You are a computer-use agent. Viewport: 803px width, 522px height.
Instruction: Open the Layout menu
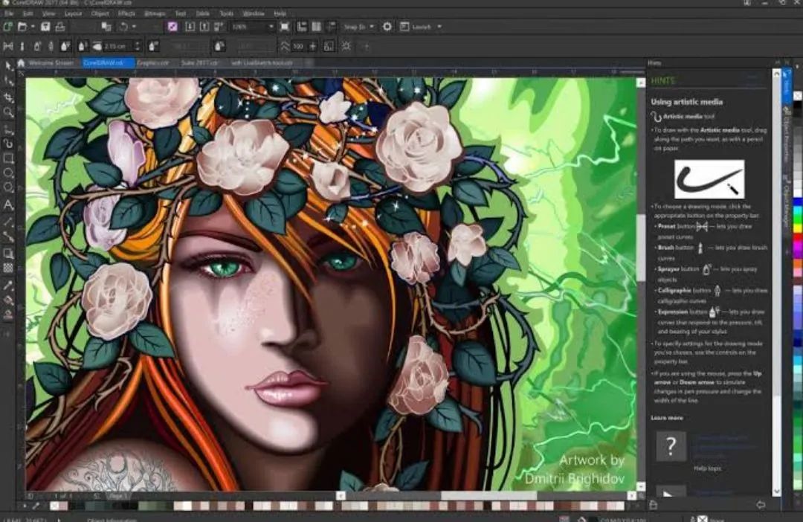tap(73, 13)
